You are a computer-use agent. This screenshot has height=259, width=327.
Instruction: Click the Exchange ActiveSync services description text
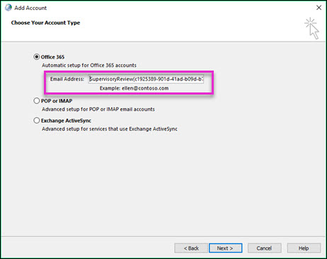(110, 129)
